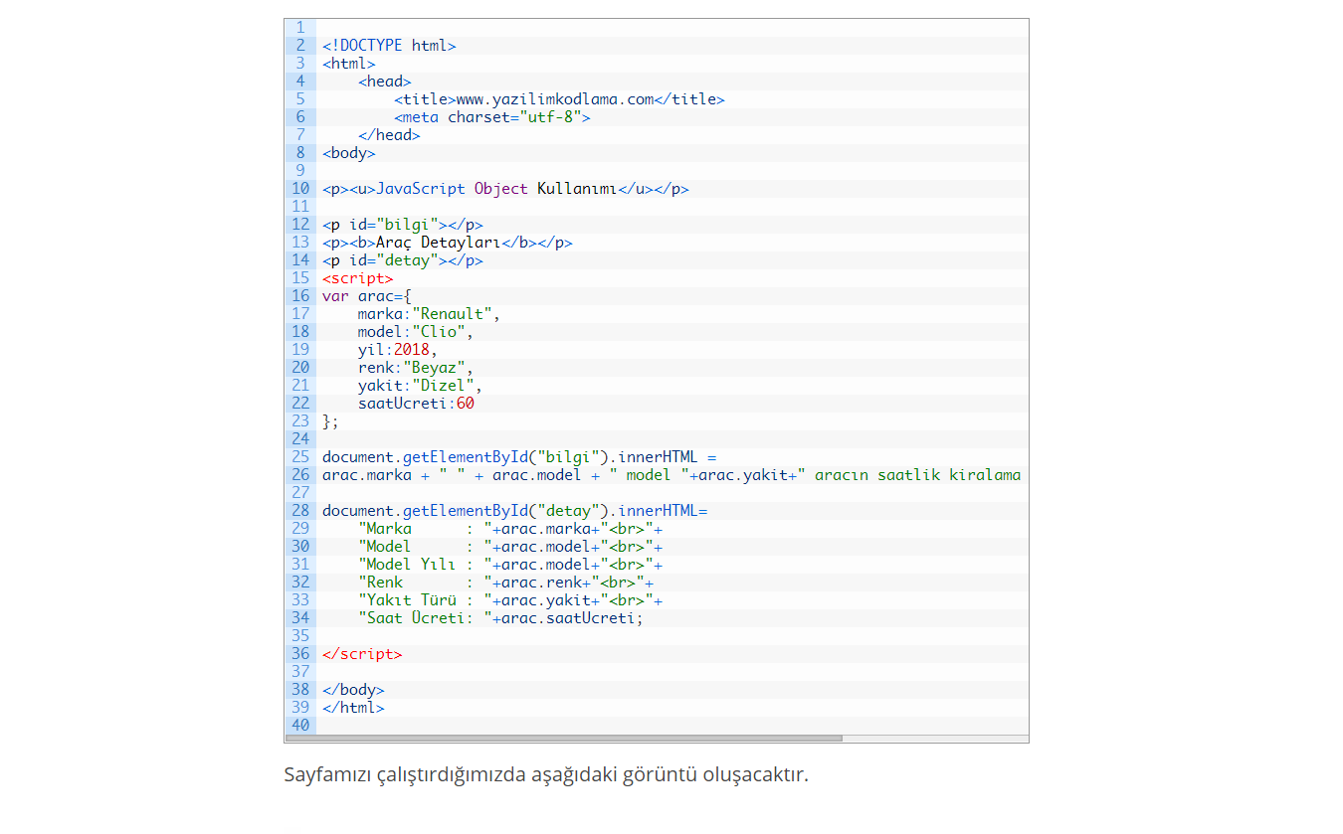The height and width of the screenshot is (834, 1343).
Task: Click the opening <head> tag line
Action: 385,82
